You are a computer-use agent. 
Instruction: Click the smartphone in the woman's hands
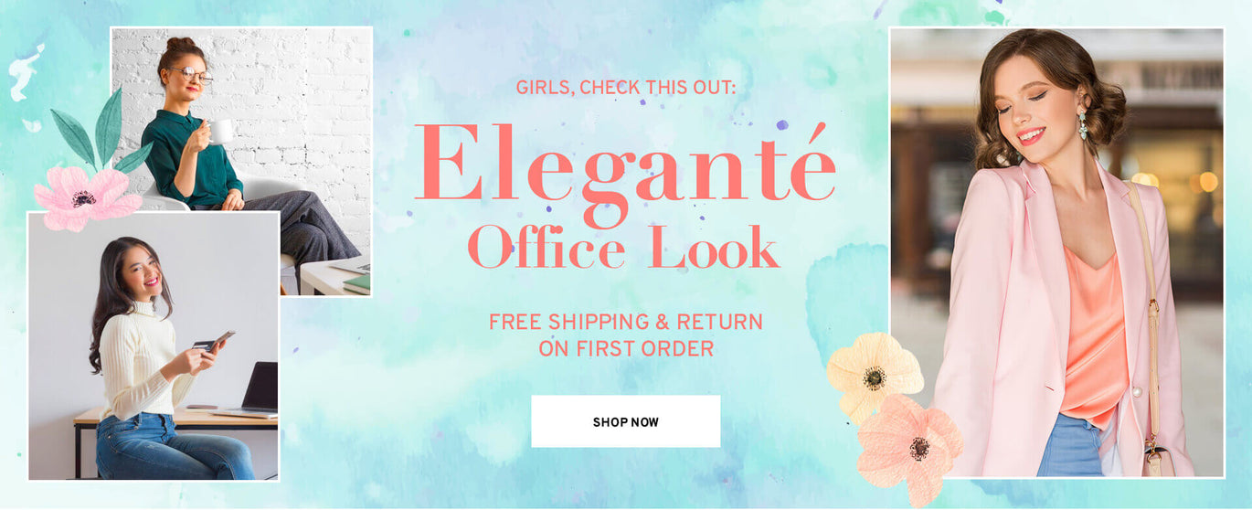[x=221, y=339]
